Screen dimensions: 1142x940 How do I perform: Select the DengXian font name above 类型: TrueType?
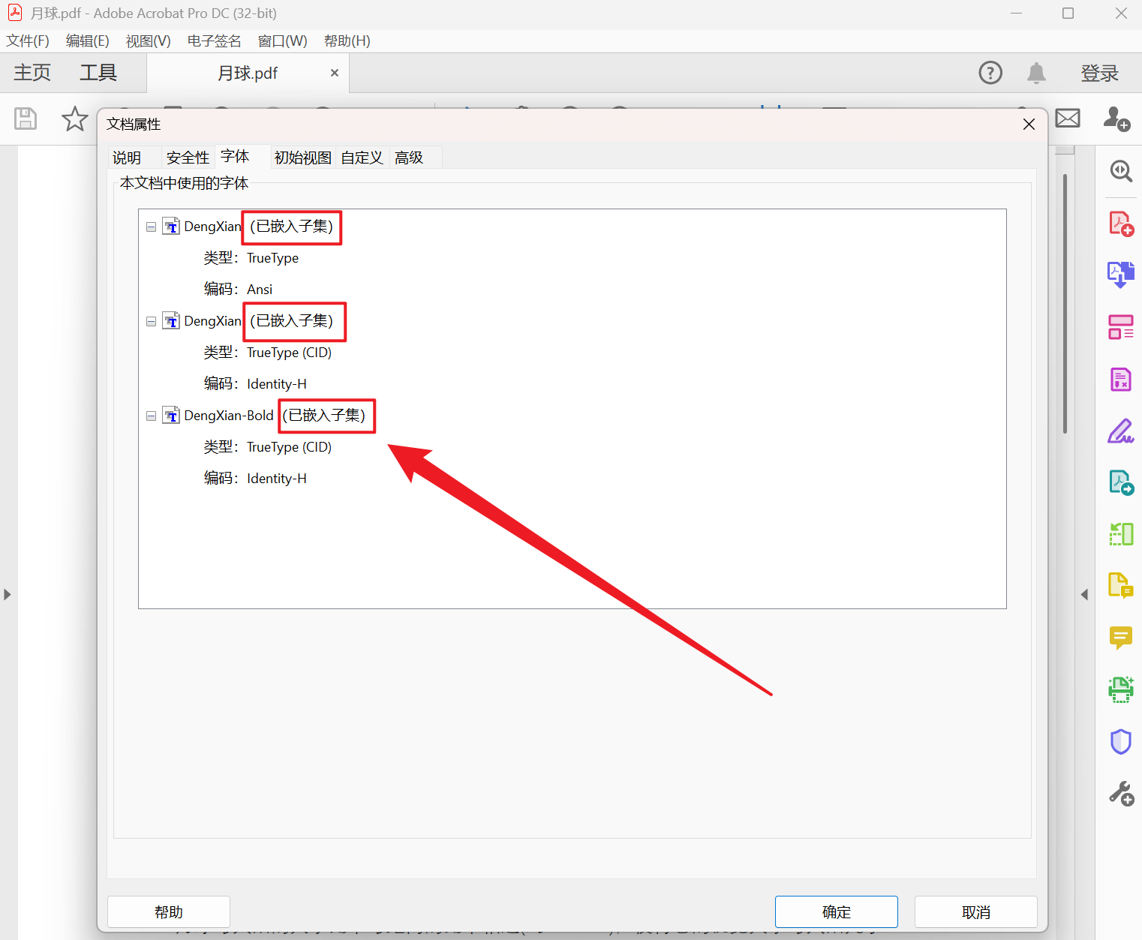pyautogui.click(x=213, y=227)
